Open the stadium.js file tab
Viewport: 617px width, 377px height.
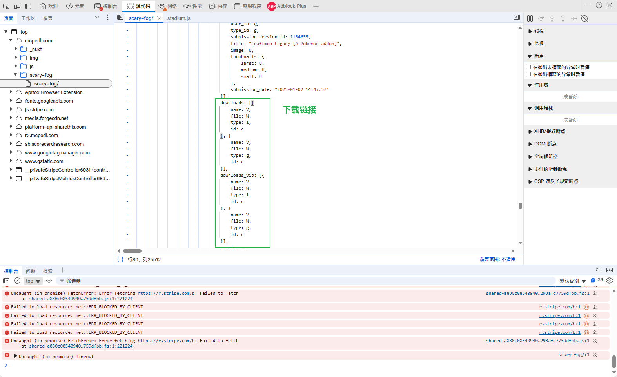[x=179, y=18]
